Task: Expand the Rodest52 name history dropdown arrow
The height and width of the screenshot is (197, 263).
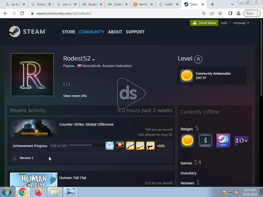Action: [x=93, y=60]
